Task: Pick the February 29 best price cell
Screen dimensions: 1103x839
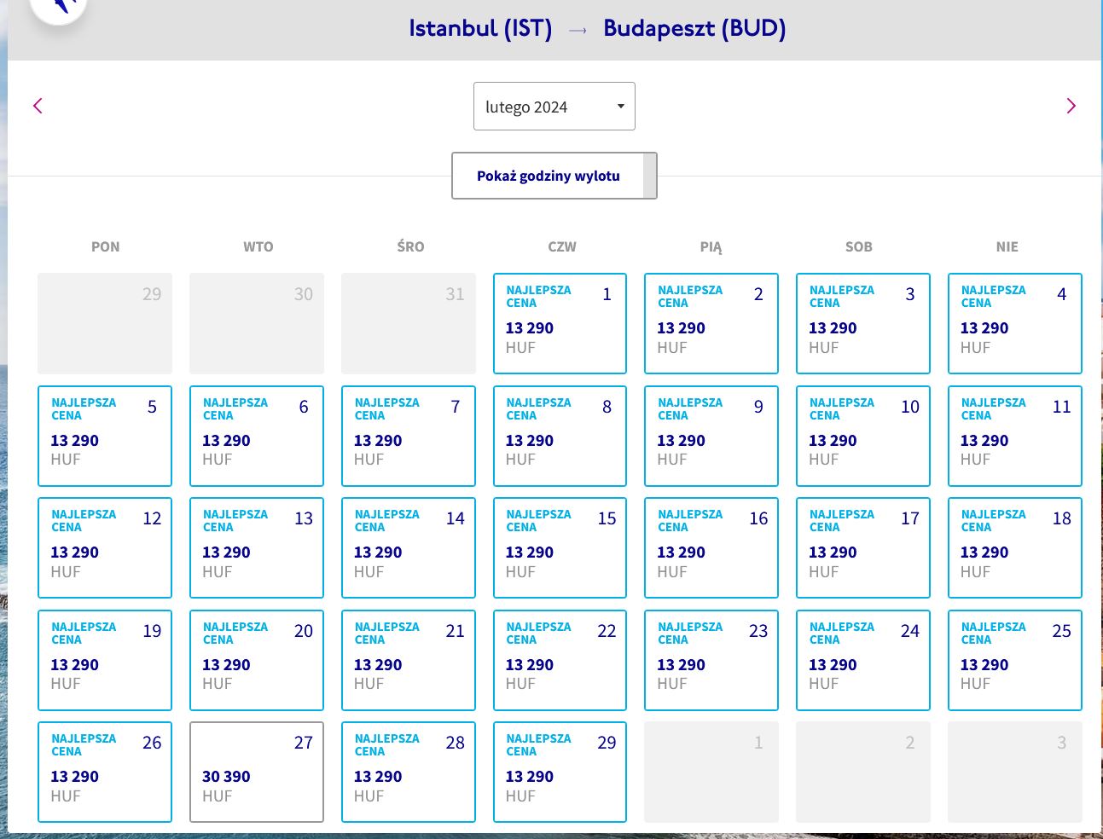Action: [x=560, y=772]
